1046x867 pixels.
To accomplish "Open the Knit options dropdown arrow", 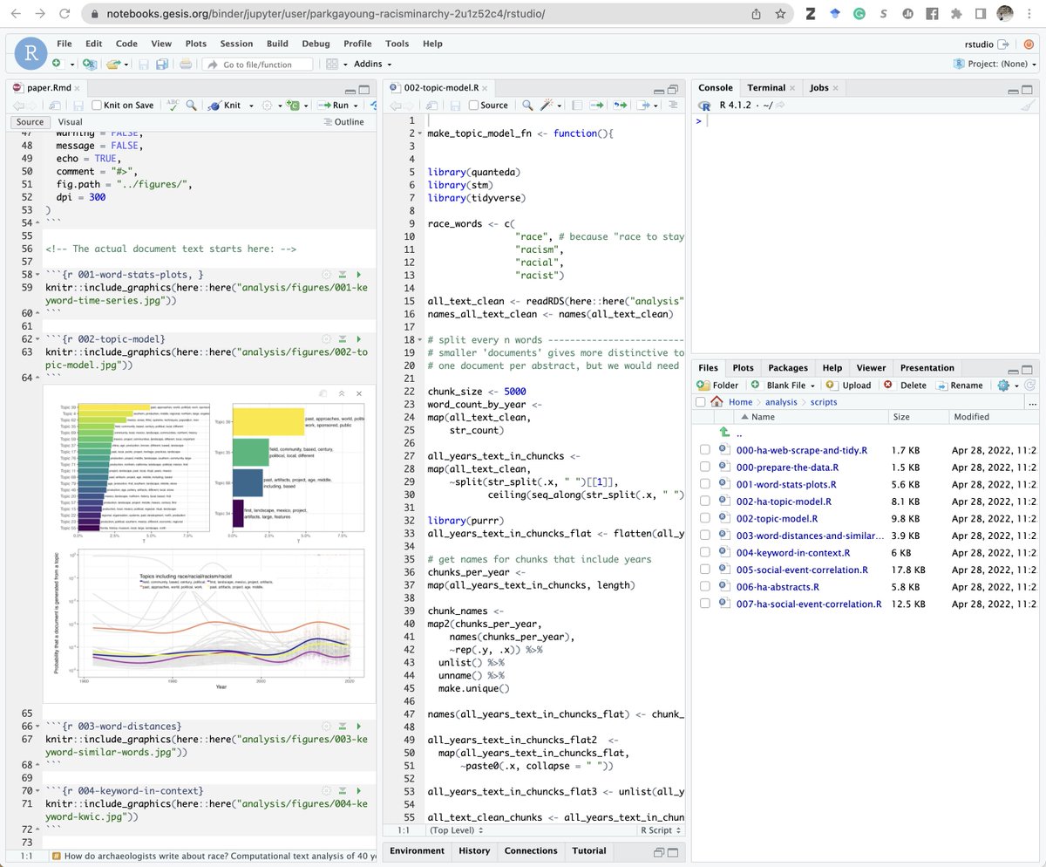I will [251, 106].
